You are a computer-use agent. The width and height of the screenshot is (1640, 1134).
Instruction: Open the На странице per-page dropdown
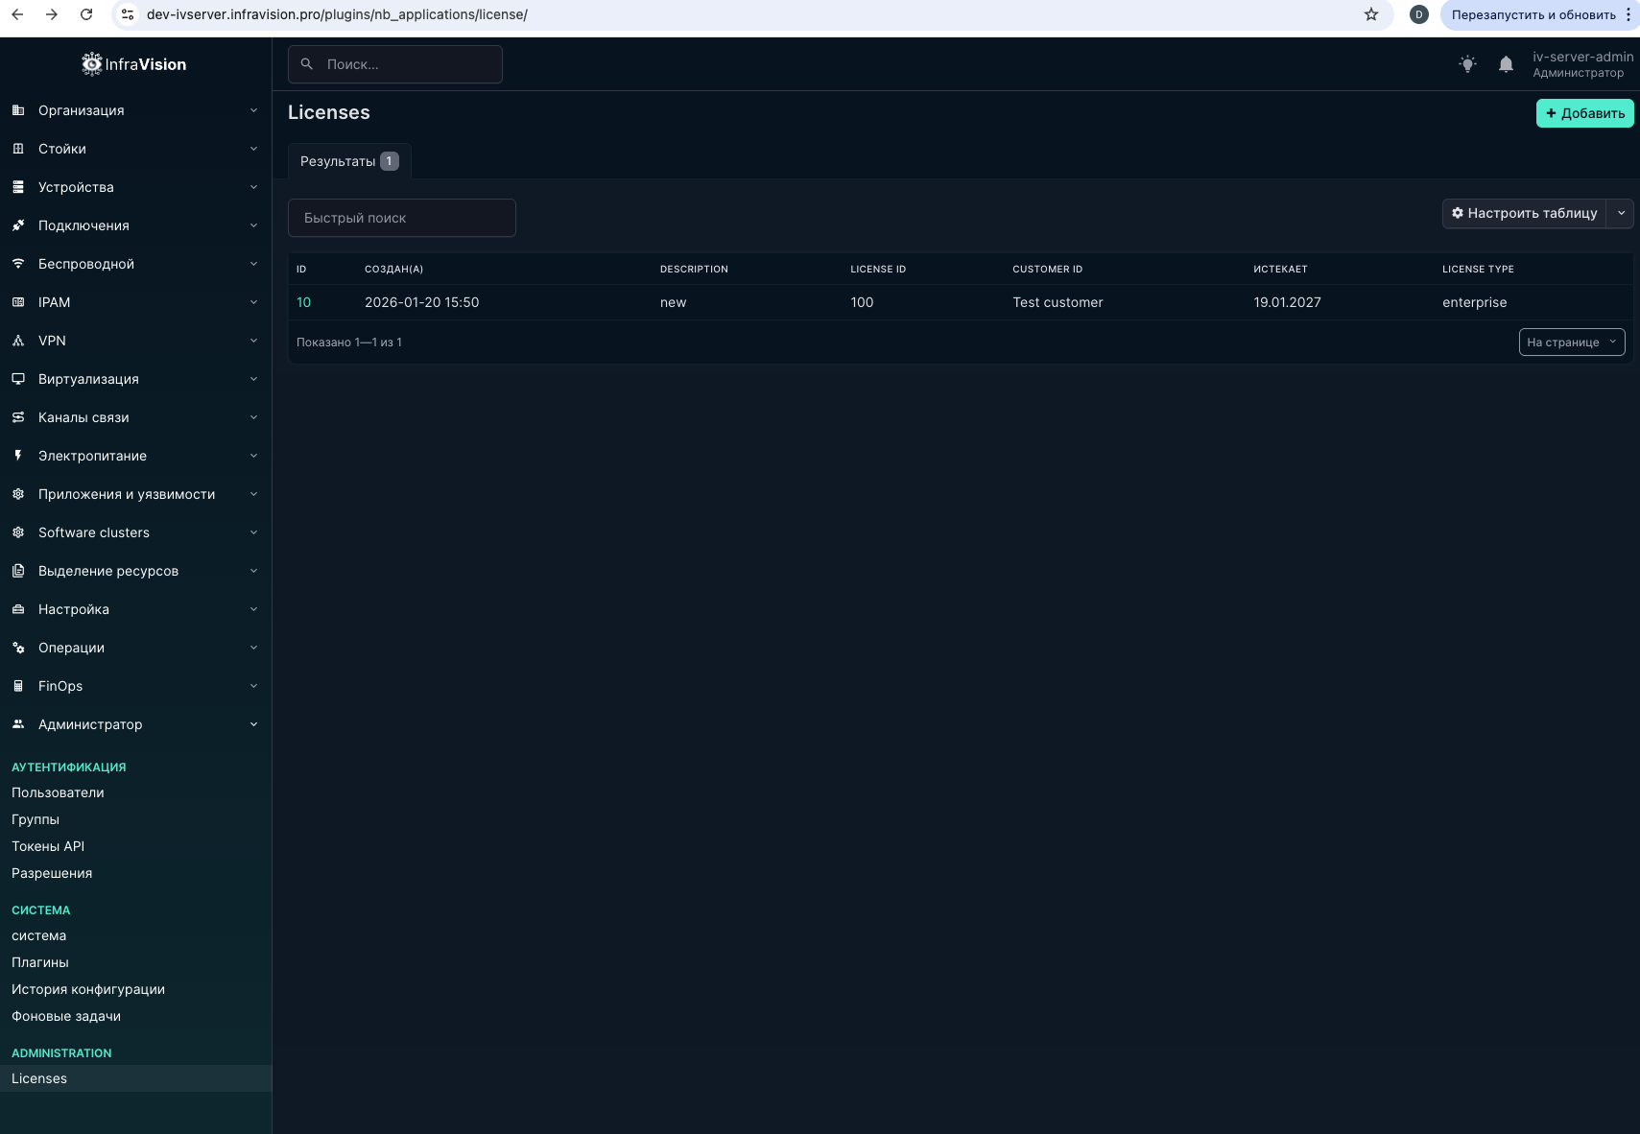point(1571,343)
